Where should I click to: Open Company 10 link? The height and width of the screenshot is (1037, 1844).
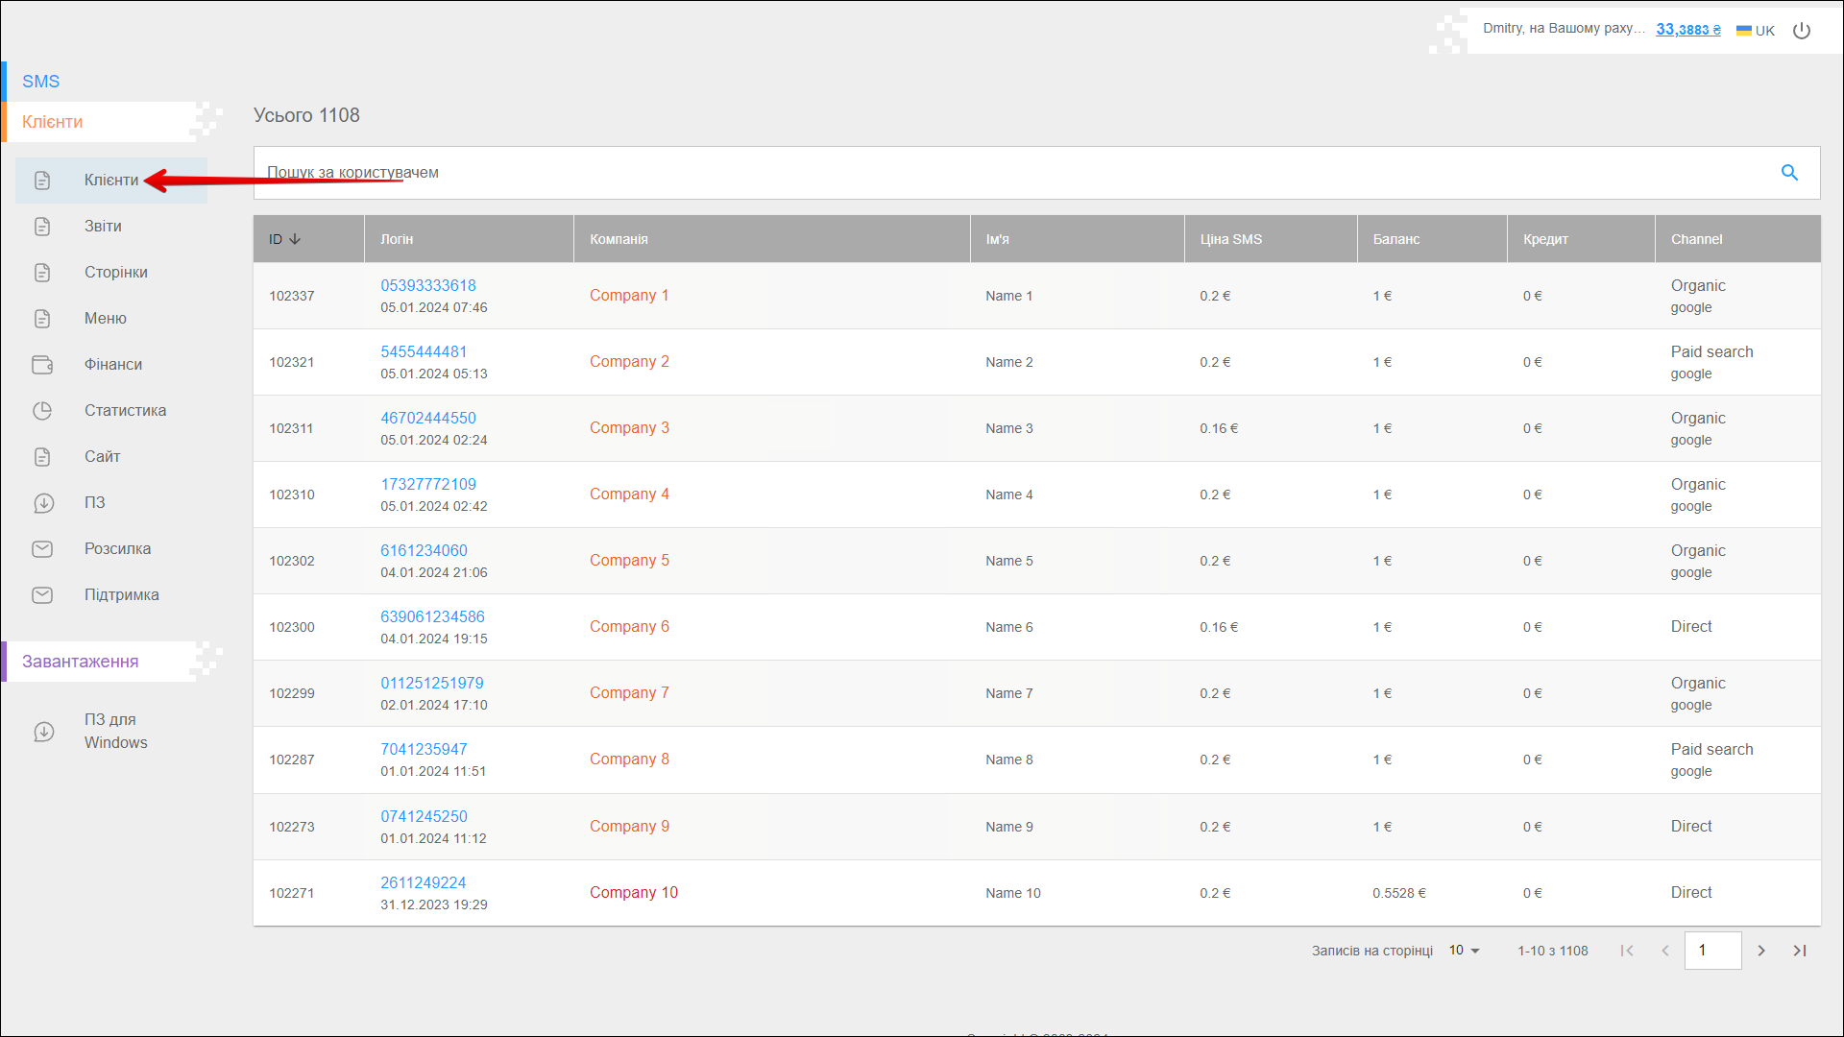633,892
